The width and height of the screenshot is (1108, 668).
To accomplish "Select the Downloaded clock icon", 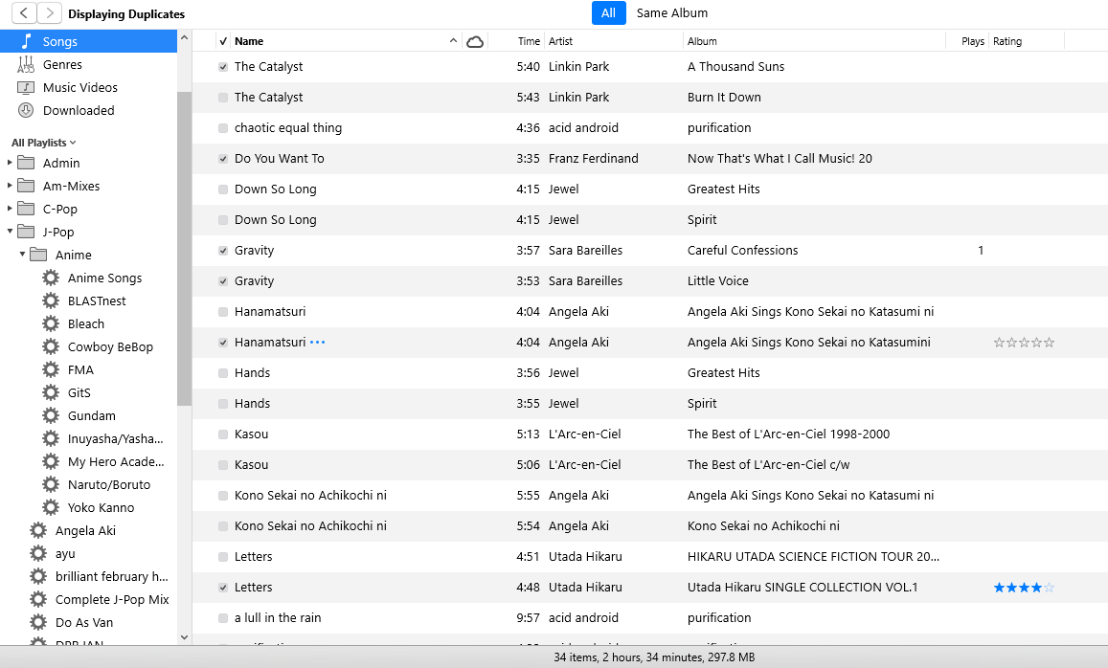I will click(26, 110).
